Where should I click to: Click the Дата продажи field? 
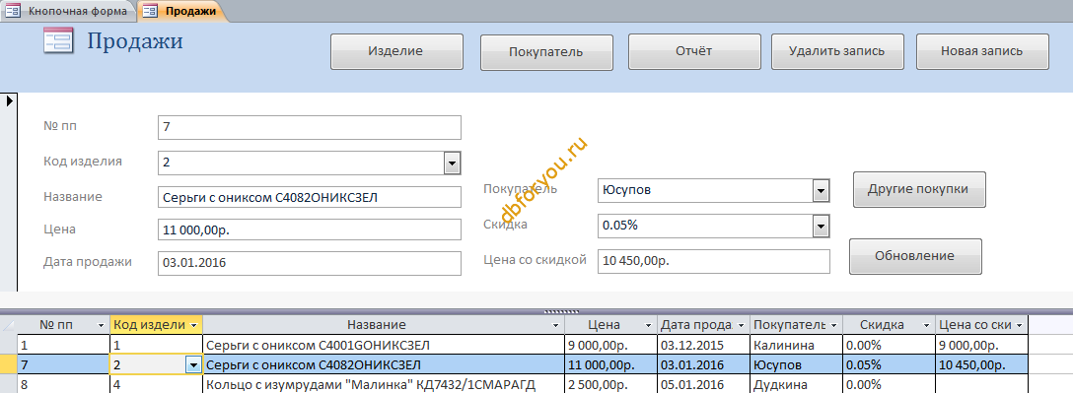[310, 262]
